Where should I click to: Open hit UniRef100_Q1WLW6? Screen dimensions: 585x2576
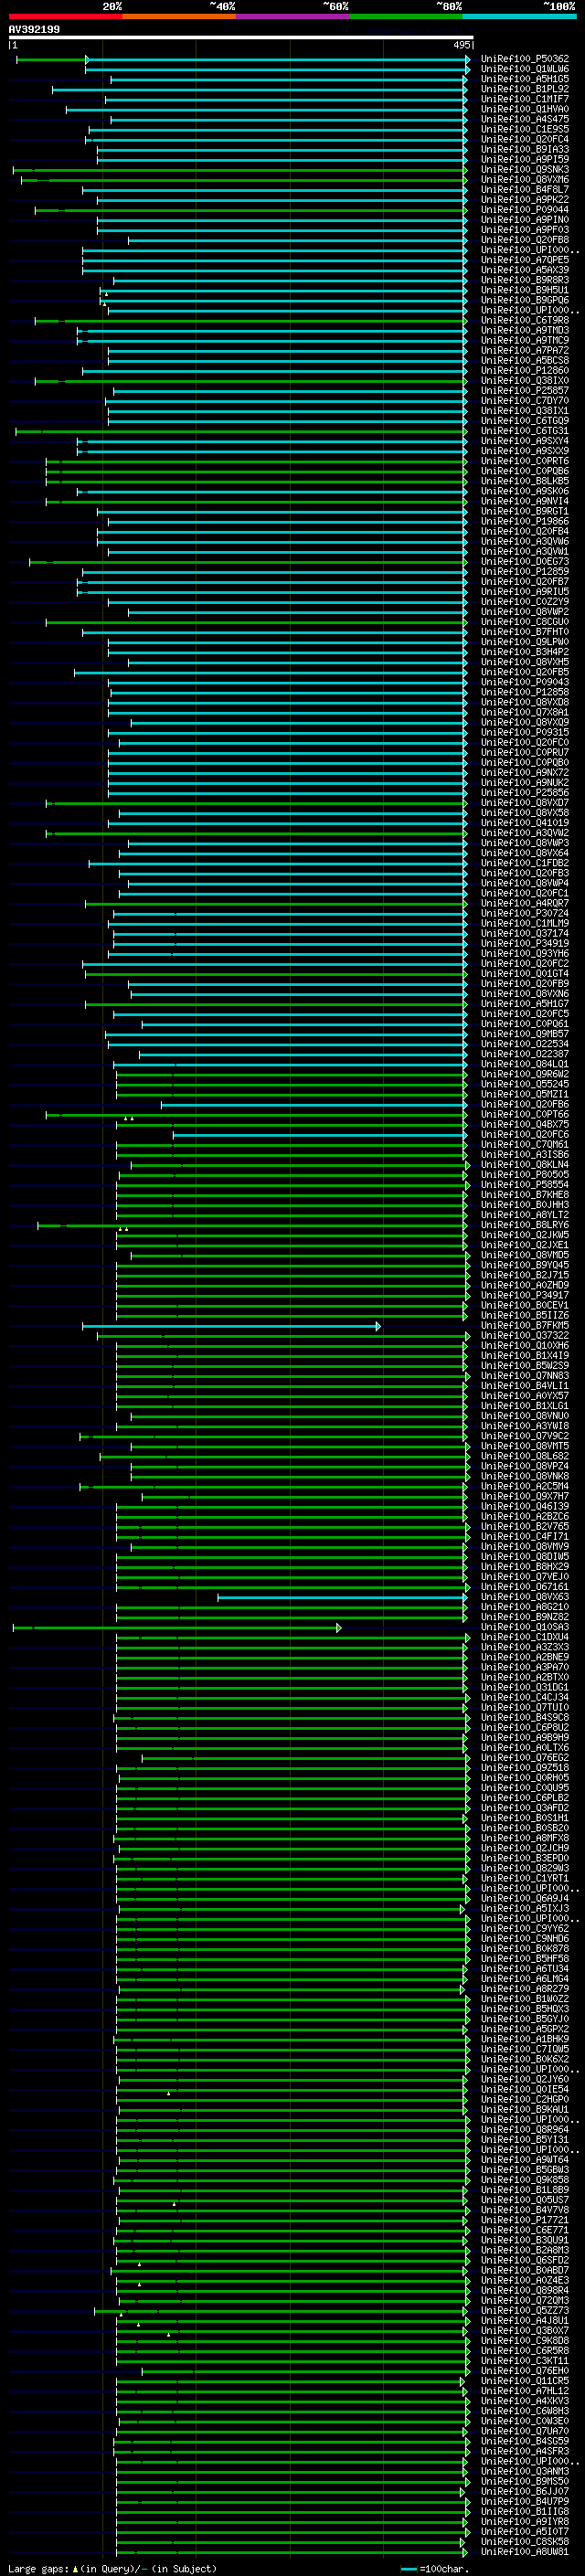click(x=525, y=69)
